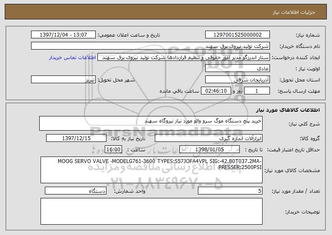332x235 pixels.
Task: Select the label ایجاد کننده درخواست
Action: pos(296,57)
